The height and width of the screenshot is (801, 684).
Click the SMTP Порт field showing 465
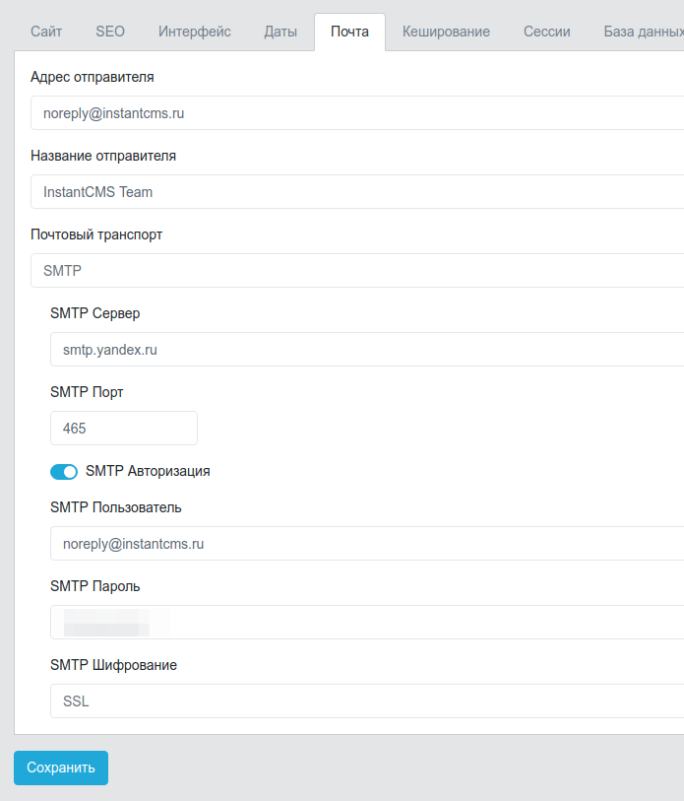point(123,428)
